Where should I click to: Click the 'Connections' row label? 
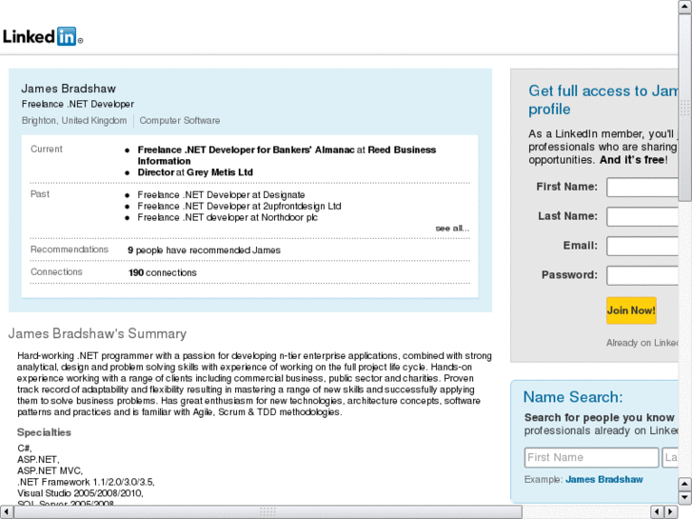click(x=56, y=272)
